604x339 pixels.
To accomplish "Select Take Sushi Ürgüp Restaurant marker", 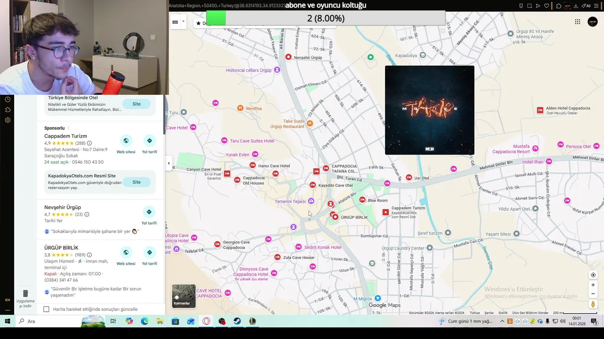I will (310, 123).
